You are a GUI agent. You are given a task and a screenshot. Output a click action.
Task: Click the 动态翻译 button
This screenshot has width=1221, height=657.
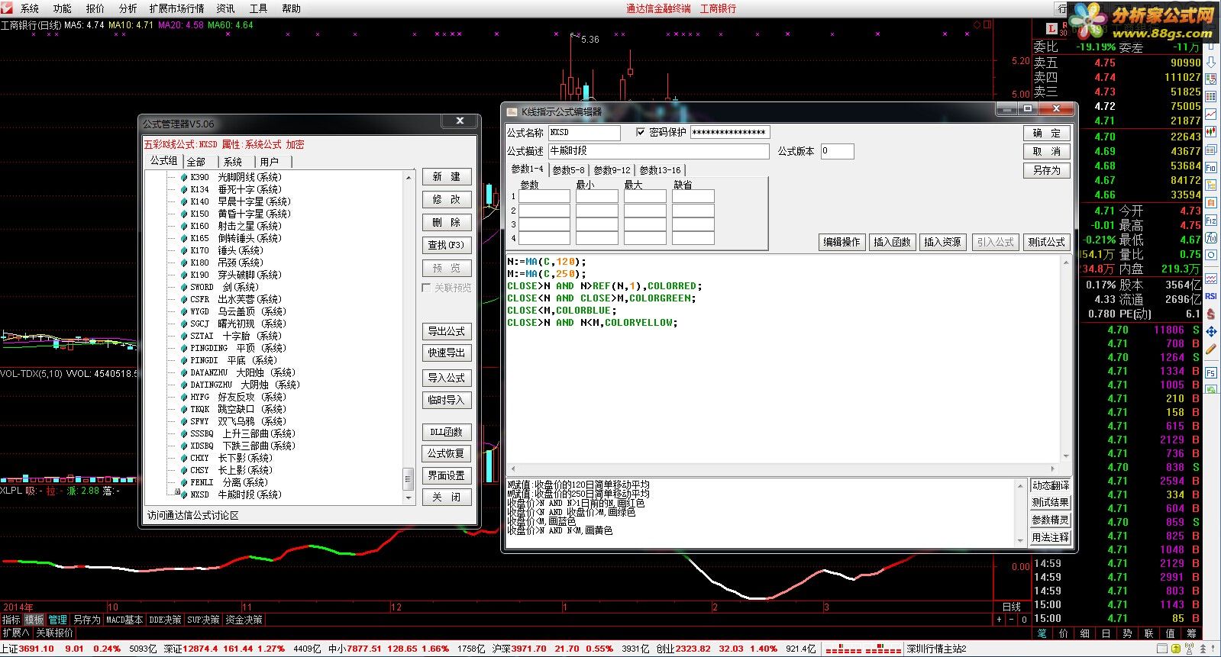click(x=1051, y=485)
